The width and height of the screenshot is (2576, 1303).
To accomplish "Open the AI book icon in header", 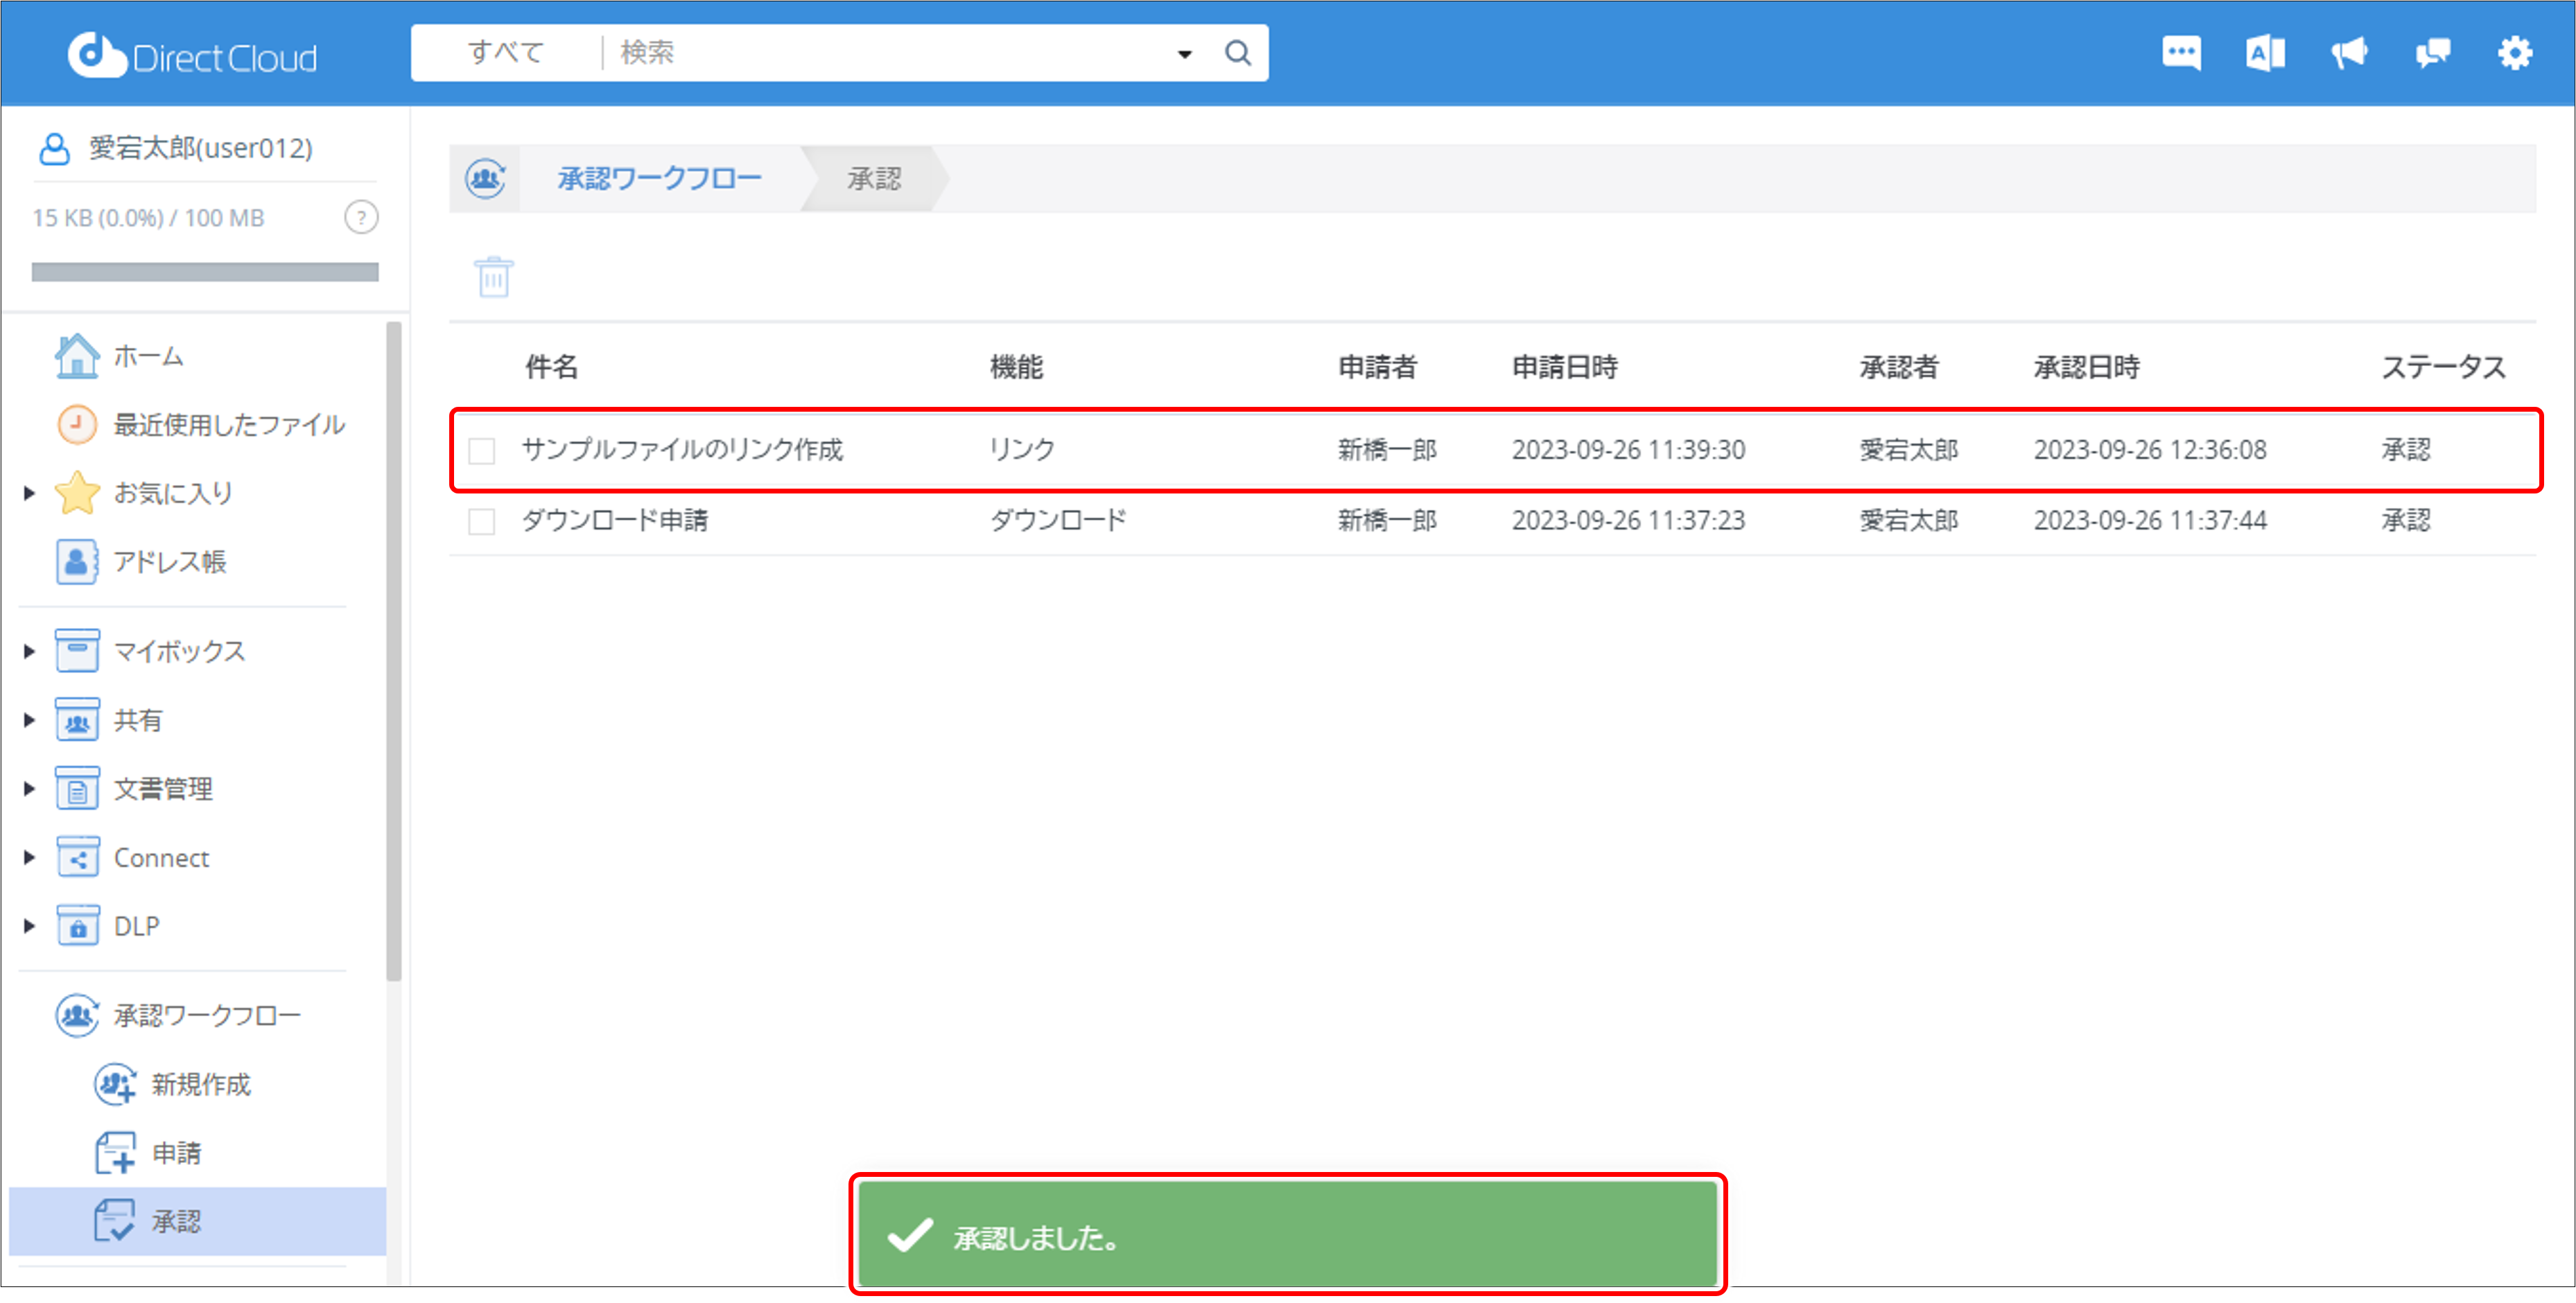I will (2265, 53).
